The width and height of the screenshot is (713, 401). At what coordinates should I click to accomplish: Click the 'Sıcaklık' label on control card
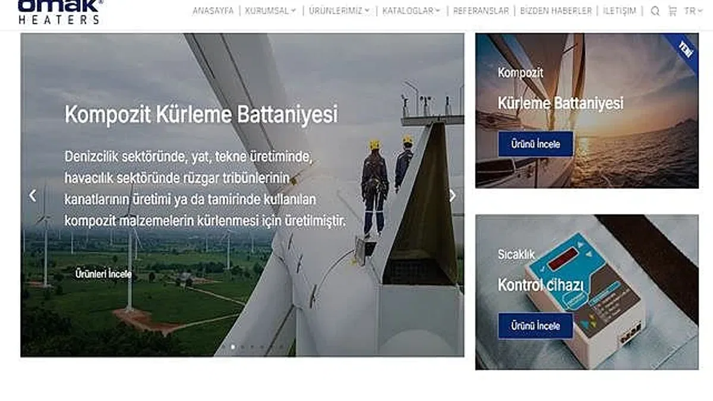coord(516,254)
